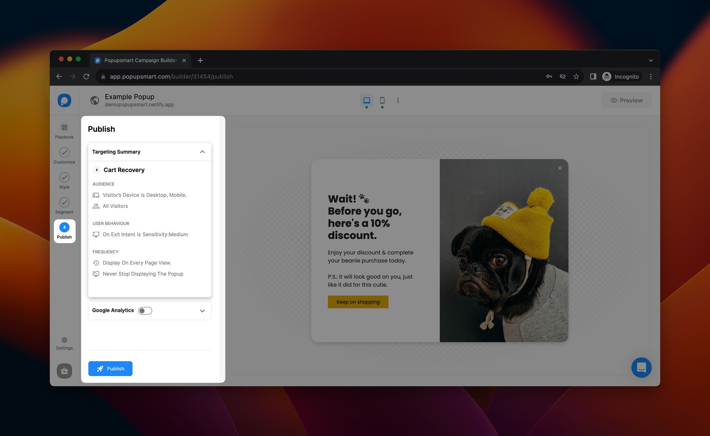Viewport: 710px width, 436px height.
Task: Expand the Google Analytics section
Action: point(202,310)
